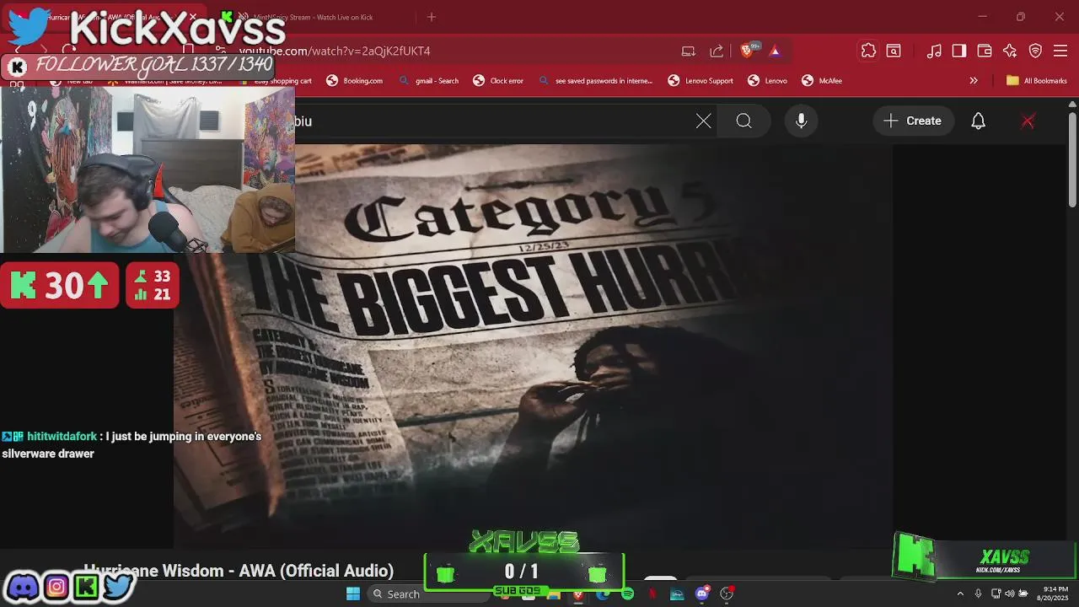The width and height of the screenshot is (1079, 607).
Task: Open gmail - Search bookmark
Action: click(429, 81)
